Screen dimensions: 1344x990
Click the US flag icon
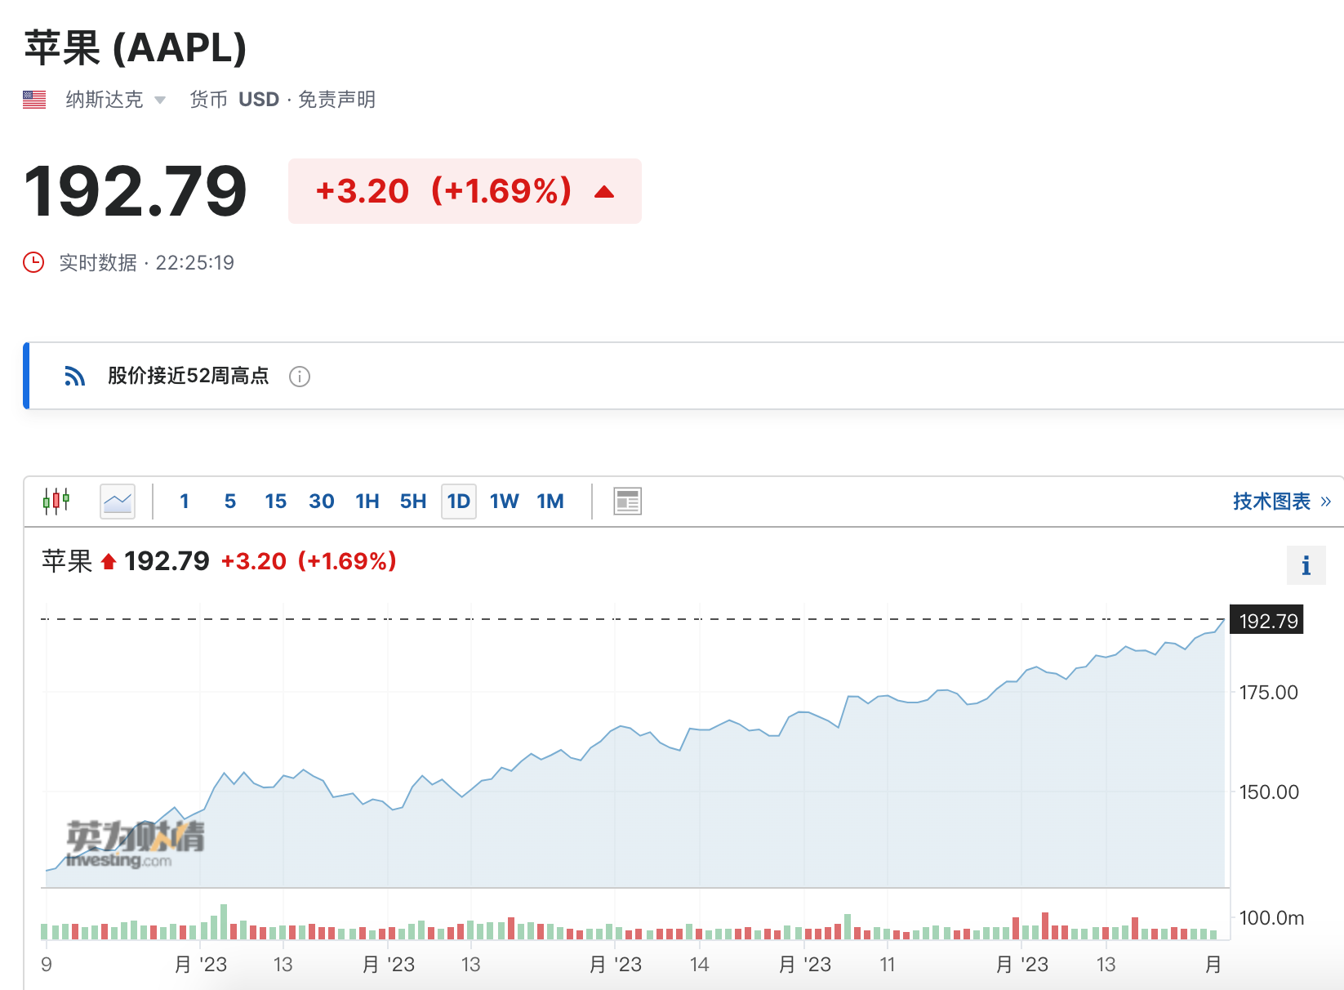click(x=34, y=100)
